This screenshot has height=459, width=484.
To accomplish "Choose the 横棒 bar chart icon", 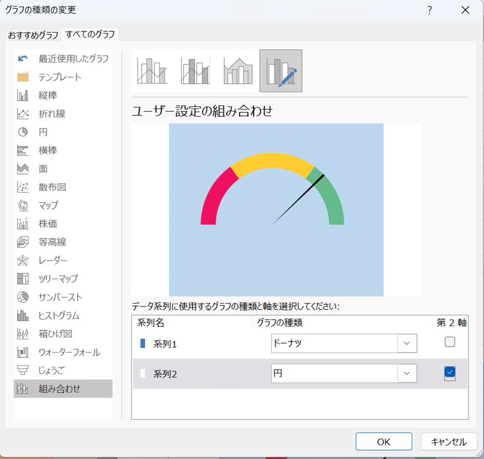I will tap(23, 151).
